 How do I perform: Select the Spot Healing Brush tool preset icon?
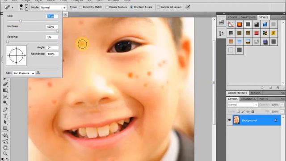click(x=7, y=7)
